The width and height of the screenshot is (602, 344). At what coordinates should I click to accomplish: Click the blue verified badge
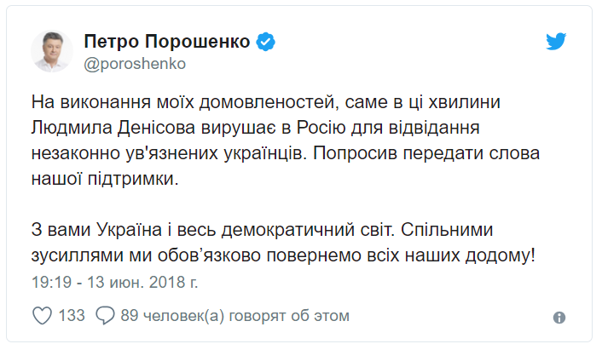click(x=266, y=42)
